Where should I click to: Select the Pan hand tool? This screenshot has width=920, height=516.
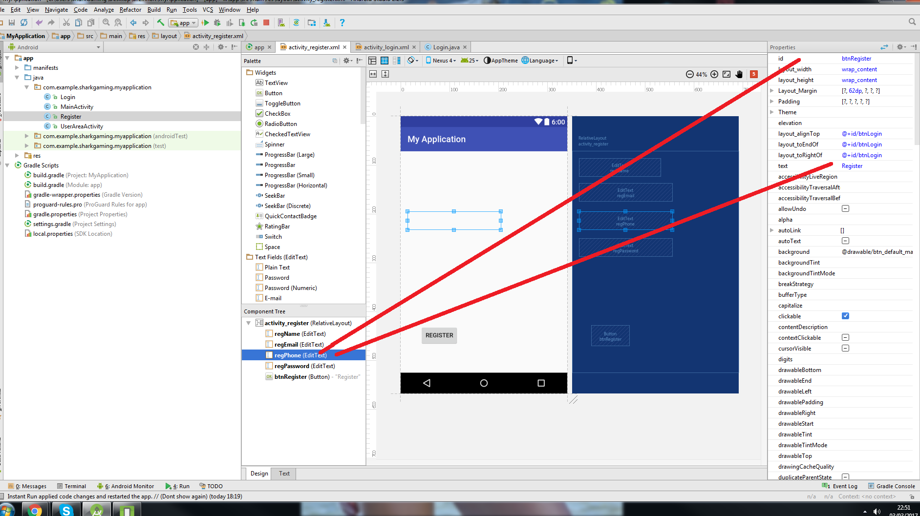pos(739,74)
